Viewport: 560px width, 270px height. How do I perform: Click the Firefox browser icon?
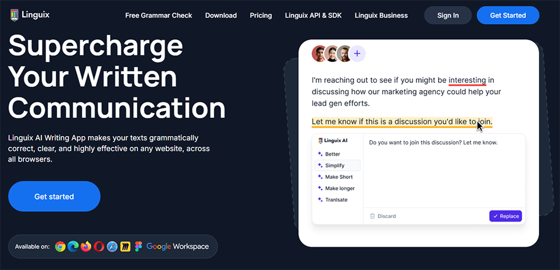point(86,247)
